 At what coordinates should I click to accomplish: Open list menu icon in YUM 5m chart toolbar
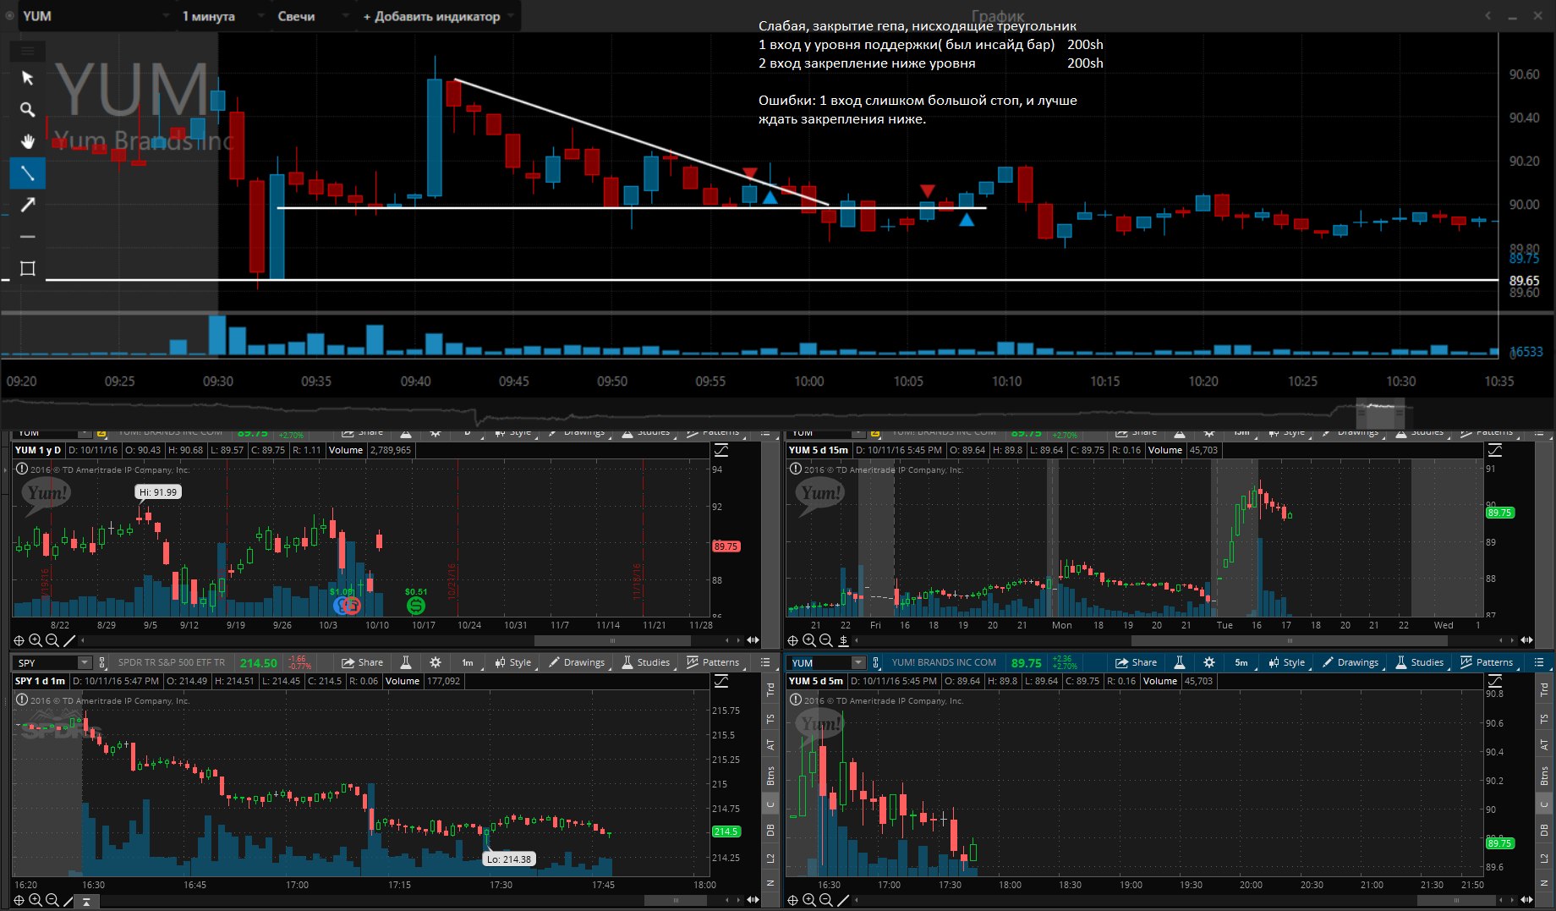[1539, 662]
